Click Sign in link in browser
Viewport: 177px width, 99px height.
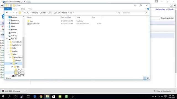click(x=171, y=9)
